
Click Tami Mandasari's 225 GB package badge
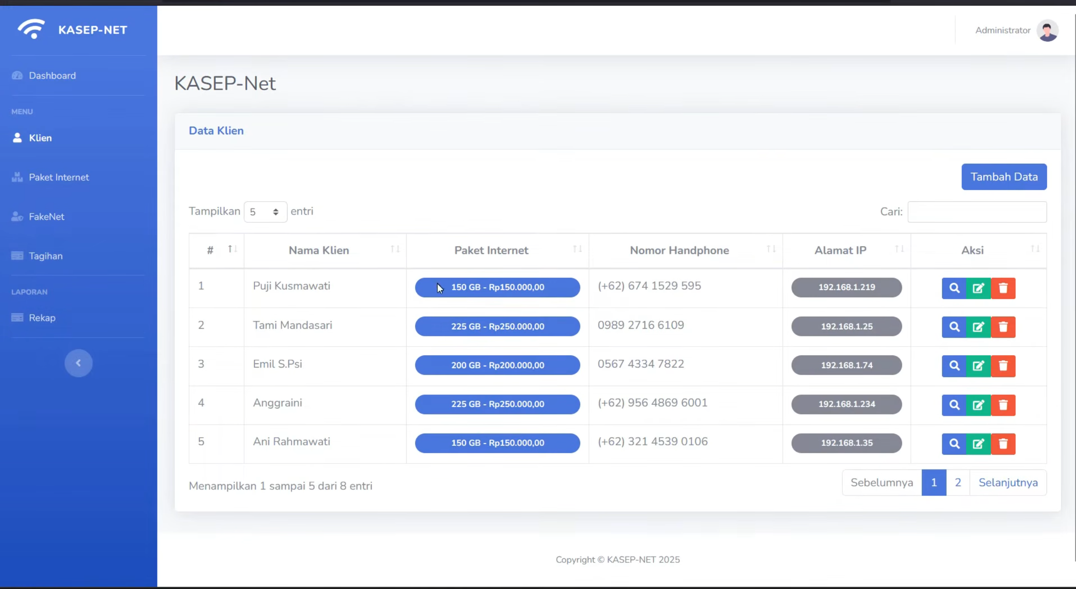coord(497,326)
